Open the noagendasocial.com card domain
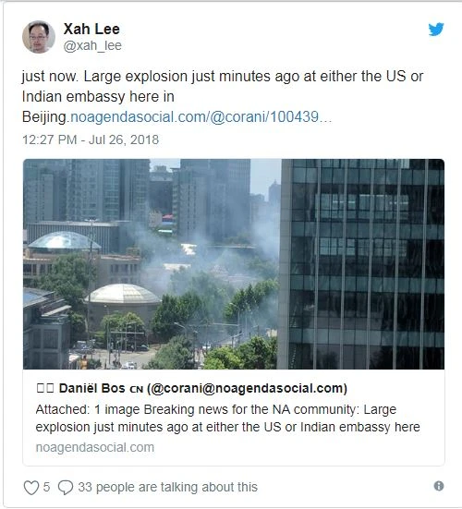 coord(95,447)
